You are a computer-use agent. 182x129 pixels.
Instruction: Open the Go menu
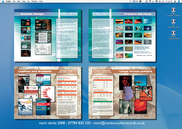pyautogui.click(x=29, y=1)
